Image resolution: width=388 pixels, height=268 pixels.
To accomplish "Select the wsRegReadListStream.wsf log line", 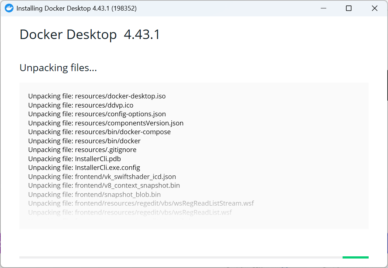I will (141, 203).
